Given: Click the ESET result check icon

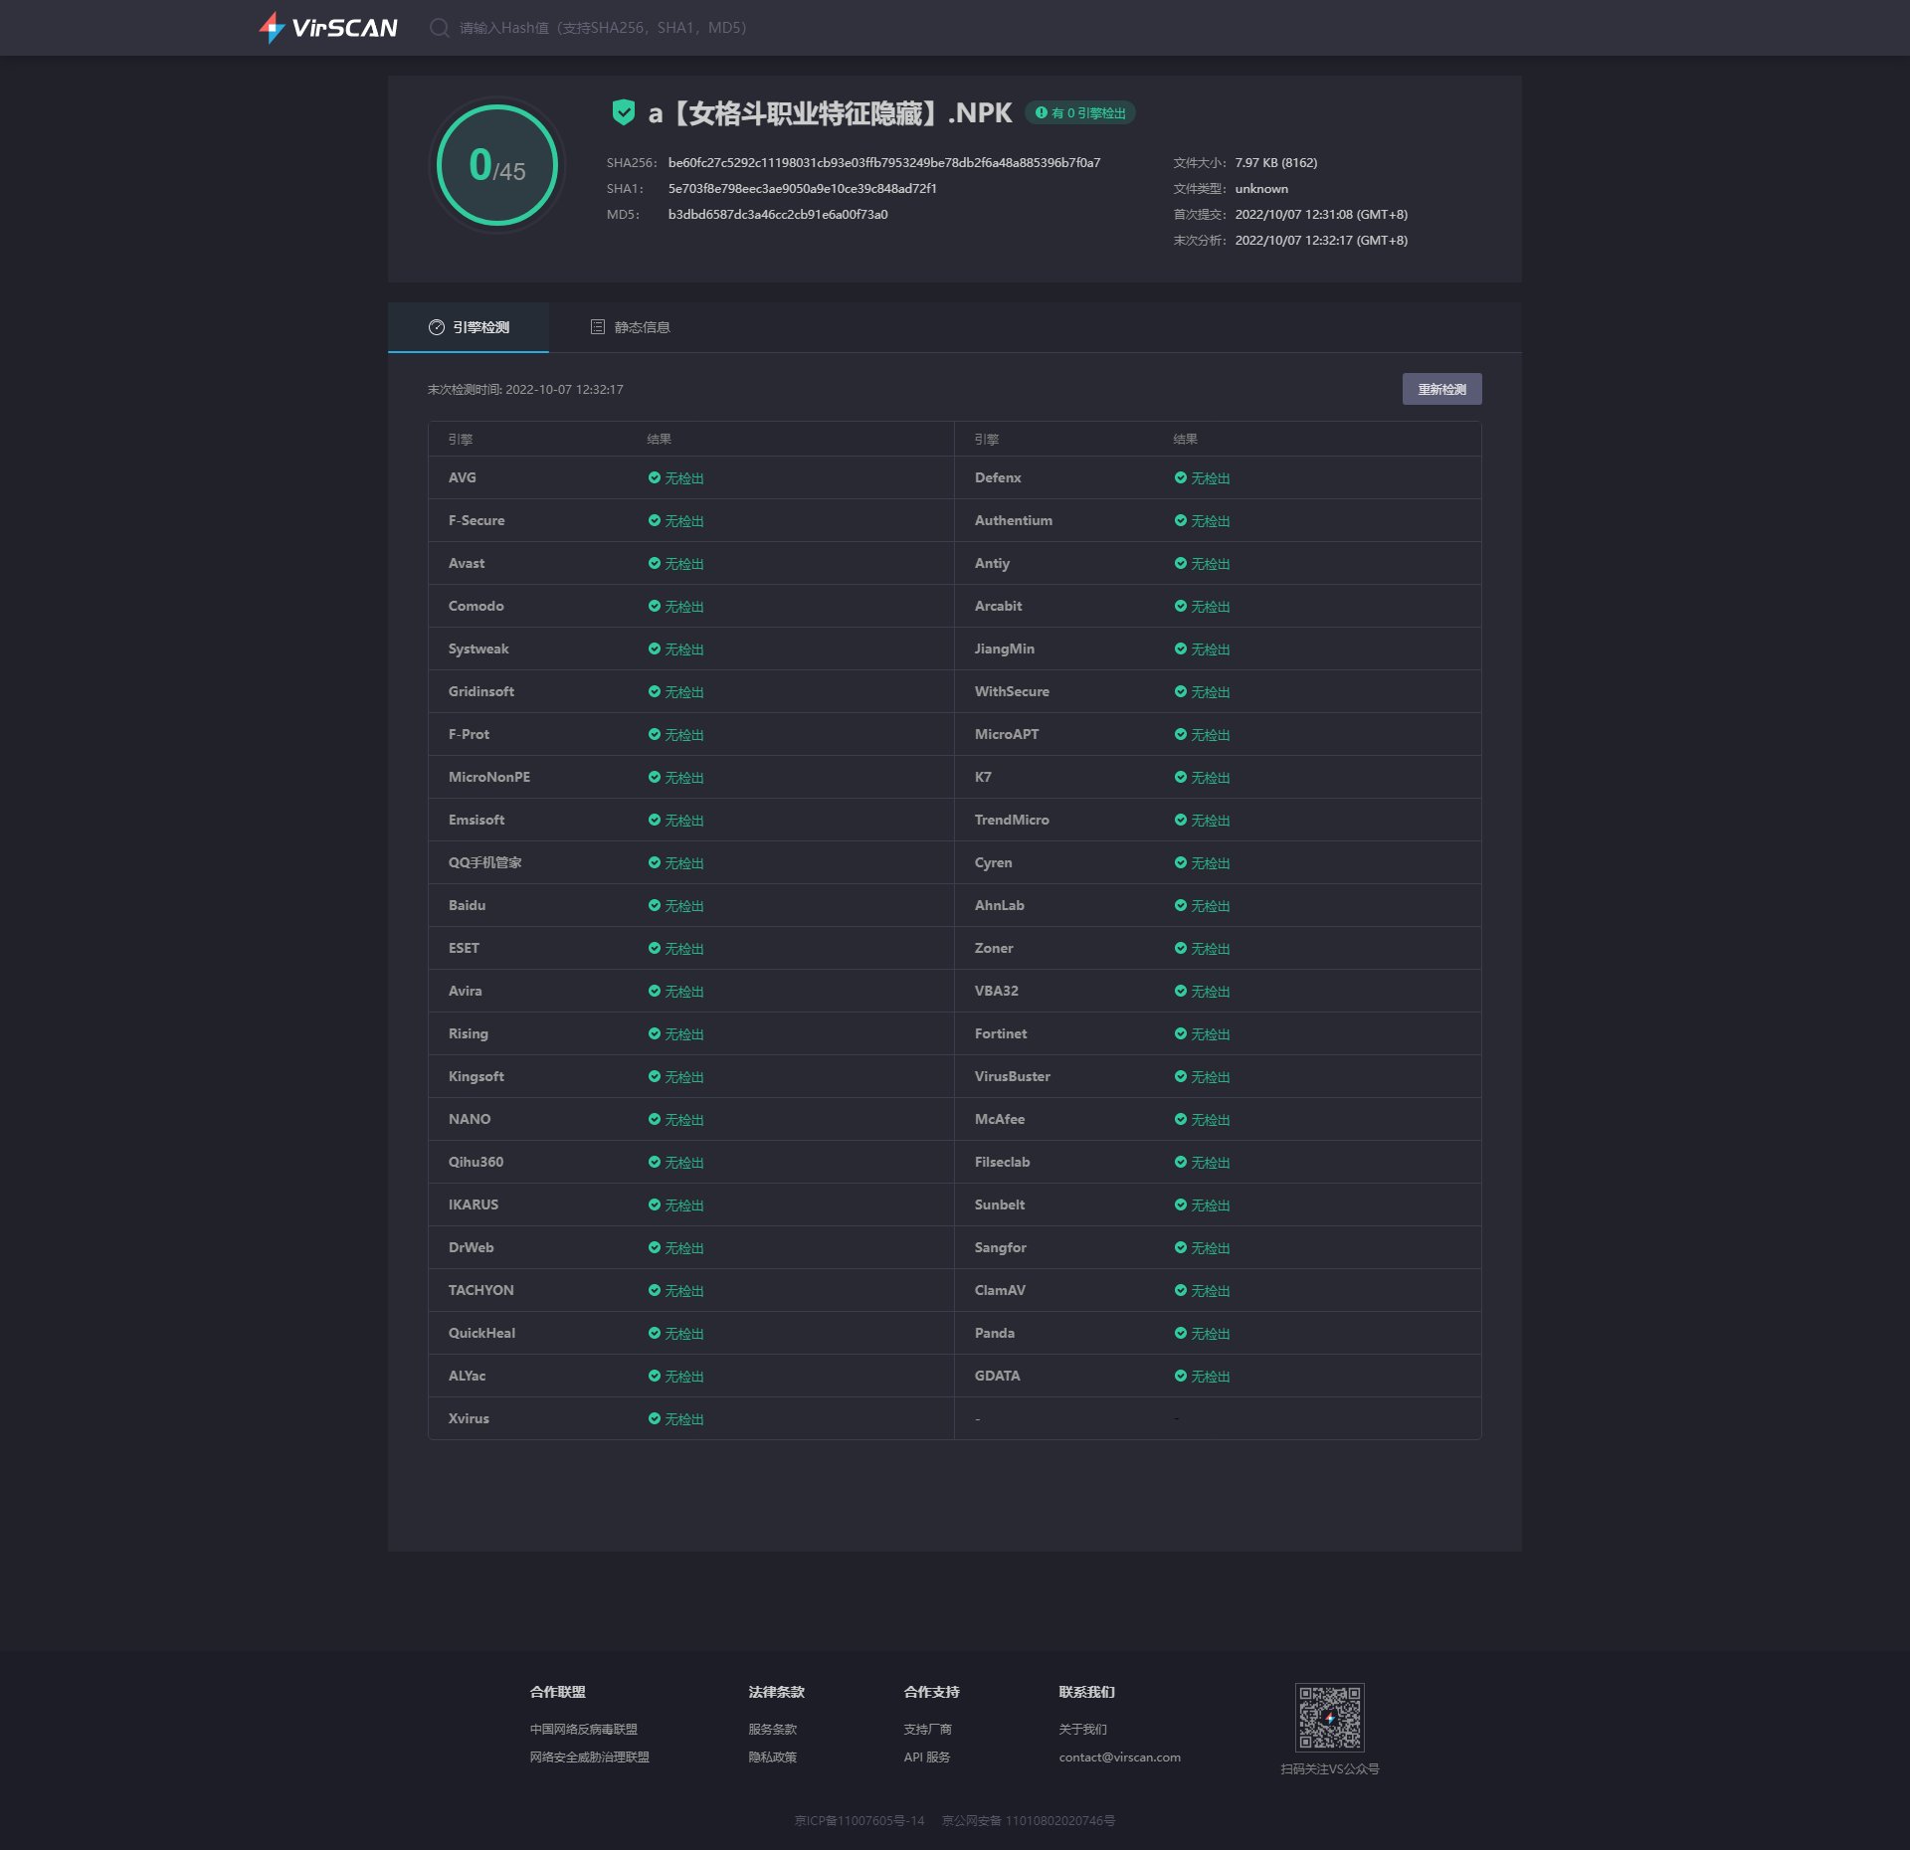Looking at the screenshot, I should point(655,948).
